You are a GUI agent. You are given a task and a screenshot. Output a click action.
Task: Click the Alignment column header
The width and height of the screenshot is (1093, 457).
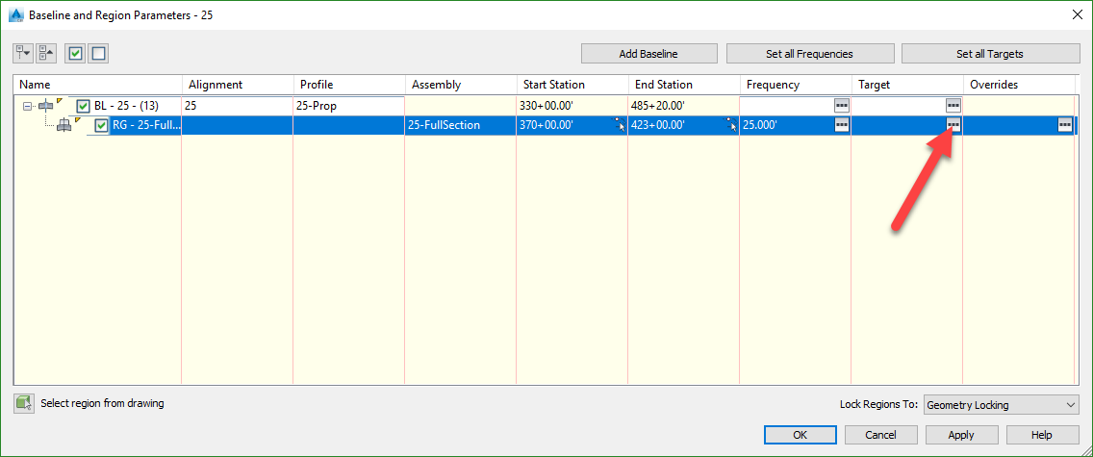point(238,85)
